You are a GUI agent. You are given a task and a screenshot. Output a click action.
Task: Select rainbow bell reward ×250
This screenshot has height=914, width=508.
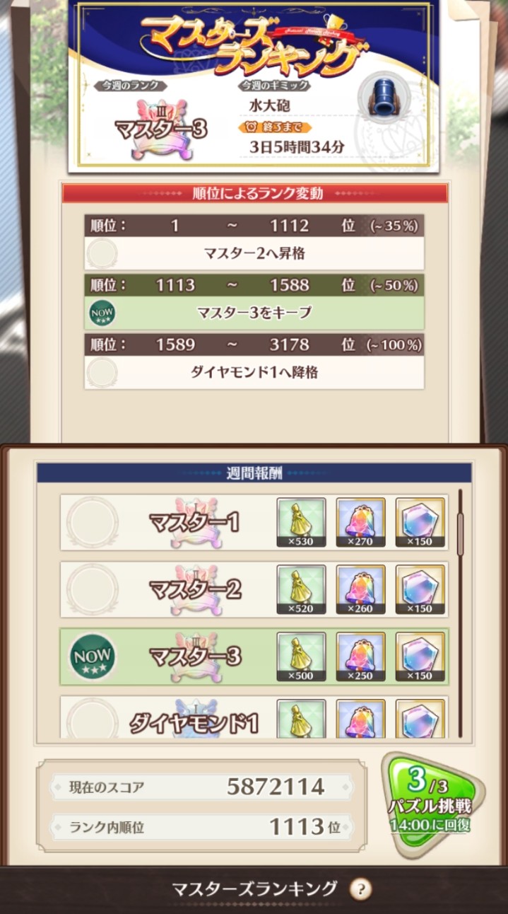(x=361, y=656)
